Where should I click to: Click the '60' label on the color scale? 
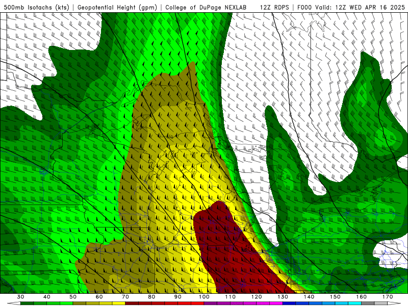pos(99,297)
